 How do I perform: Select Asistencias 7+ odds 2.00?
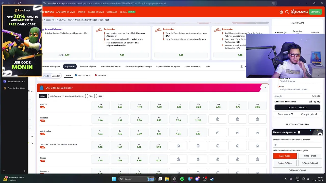point(140,132)
